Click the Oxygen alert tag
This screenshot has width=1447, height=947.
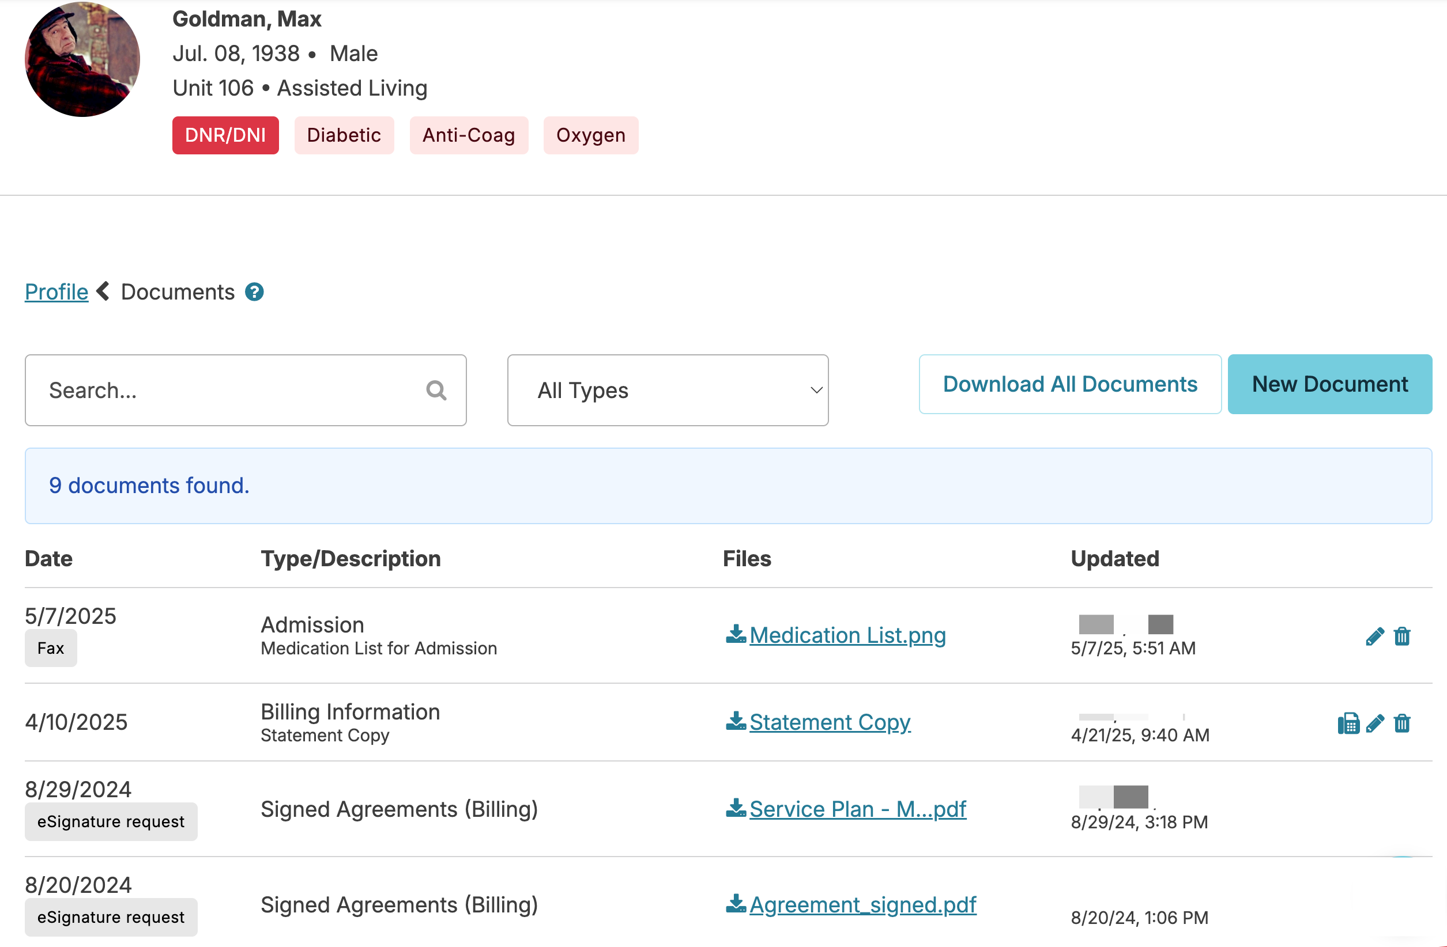[x=590, y=135]
